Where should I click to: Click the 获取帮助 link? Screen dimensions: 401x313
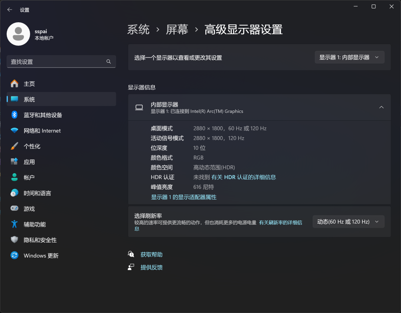(151, 254)
